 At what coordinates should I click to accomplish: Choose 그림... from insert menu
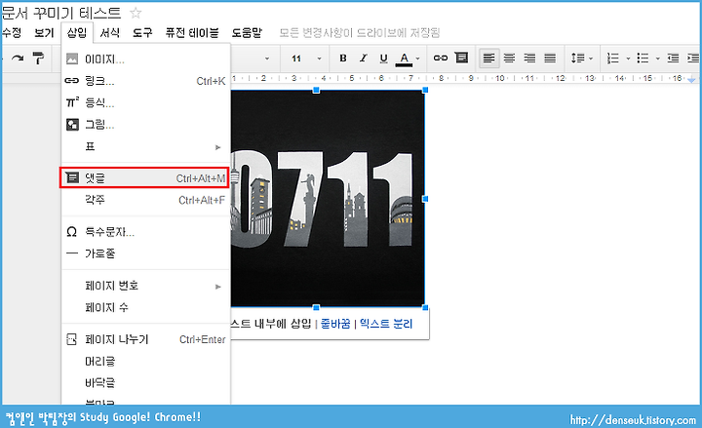(146, 125)
